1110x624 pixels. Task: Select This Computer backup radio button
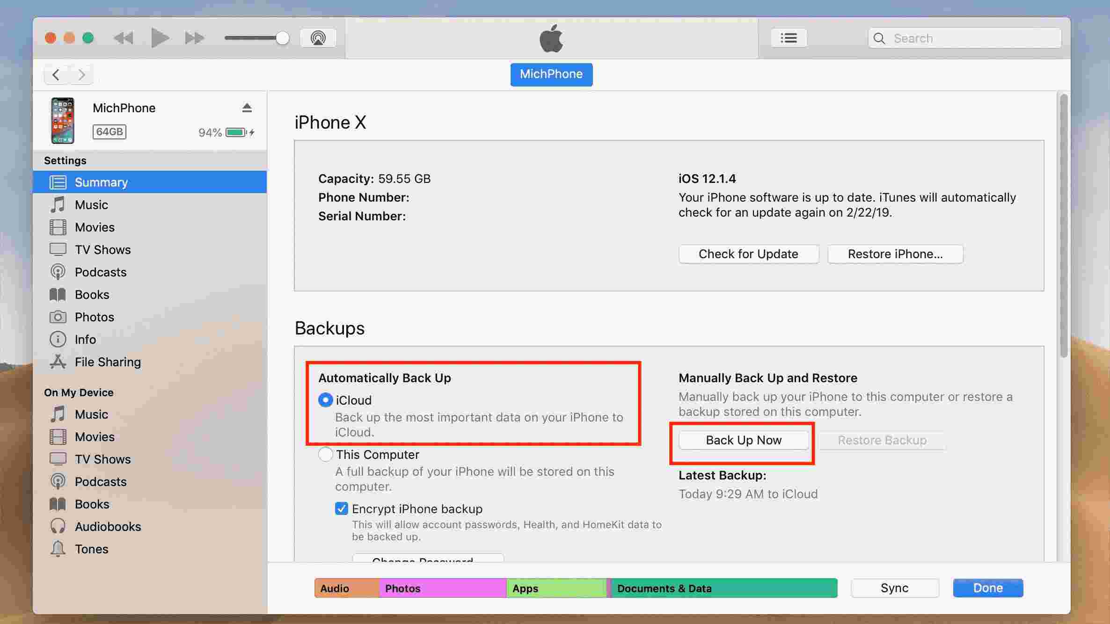(x=324, y=454)
